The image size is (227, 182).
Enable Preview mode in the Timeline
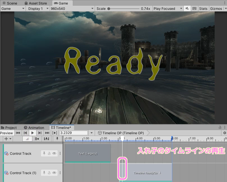click(7, 133)
